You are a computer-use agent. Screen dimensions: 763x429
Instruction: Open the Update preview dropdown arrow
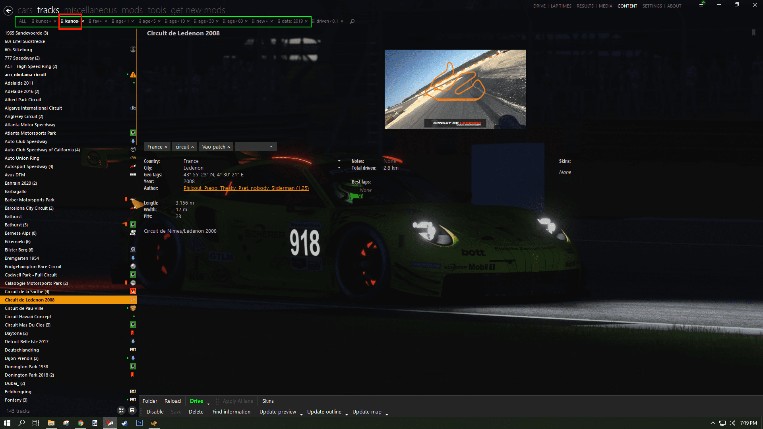pyautogui.click(x=301, y=414)
